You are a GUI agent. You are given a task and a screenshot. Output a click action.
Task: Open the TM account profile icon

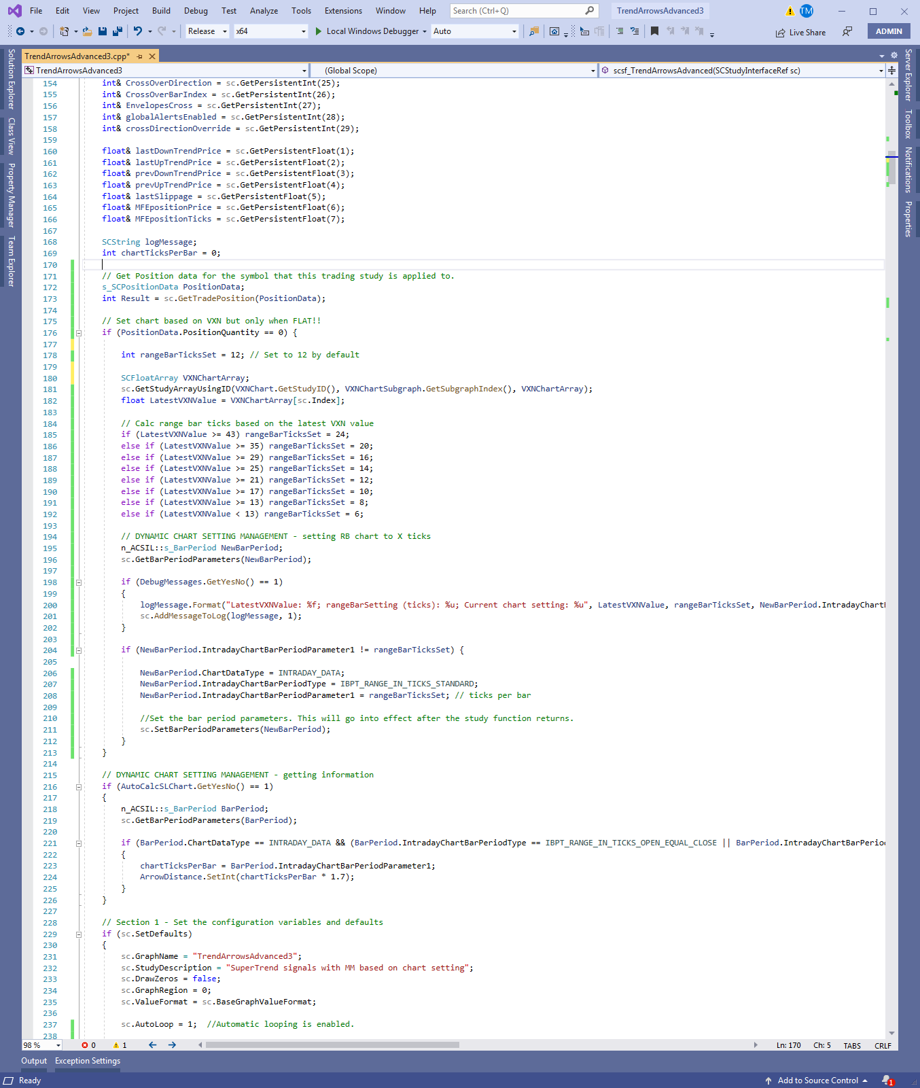click(807, 11)
